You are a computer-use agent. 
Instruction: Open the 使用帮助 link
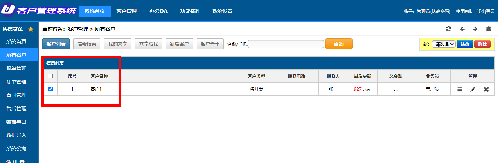point(465,12)
